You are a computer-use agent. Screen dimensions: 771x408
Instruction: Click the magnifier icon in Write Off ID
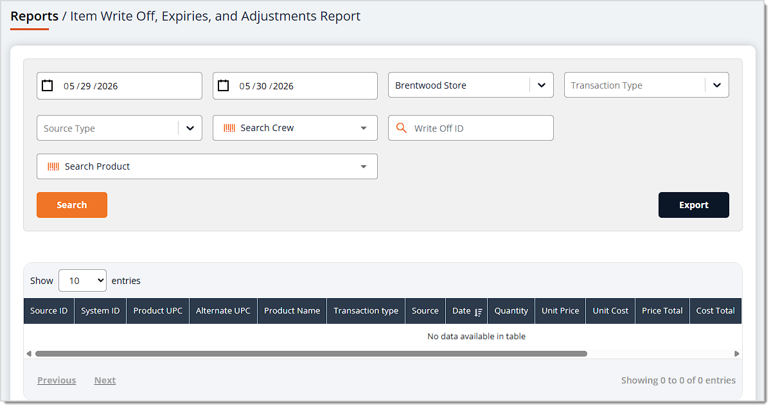[x=402, y=128]
